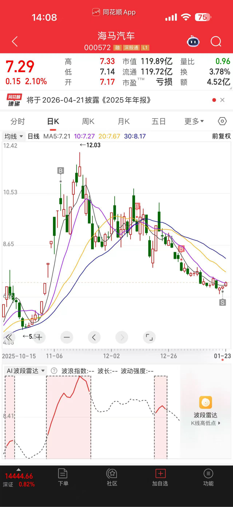This screenshot has width=233, height=507.
Task: Tap the 波动强度 readout
Action: (x=137, y=371)
